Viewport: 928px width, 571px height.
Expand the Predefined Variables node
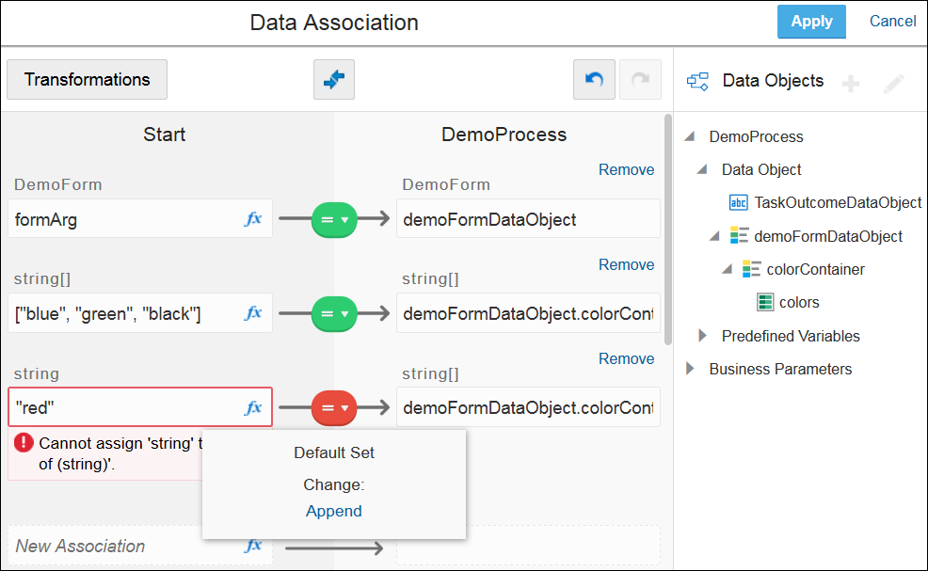(702, 336)
